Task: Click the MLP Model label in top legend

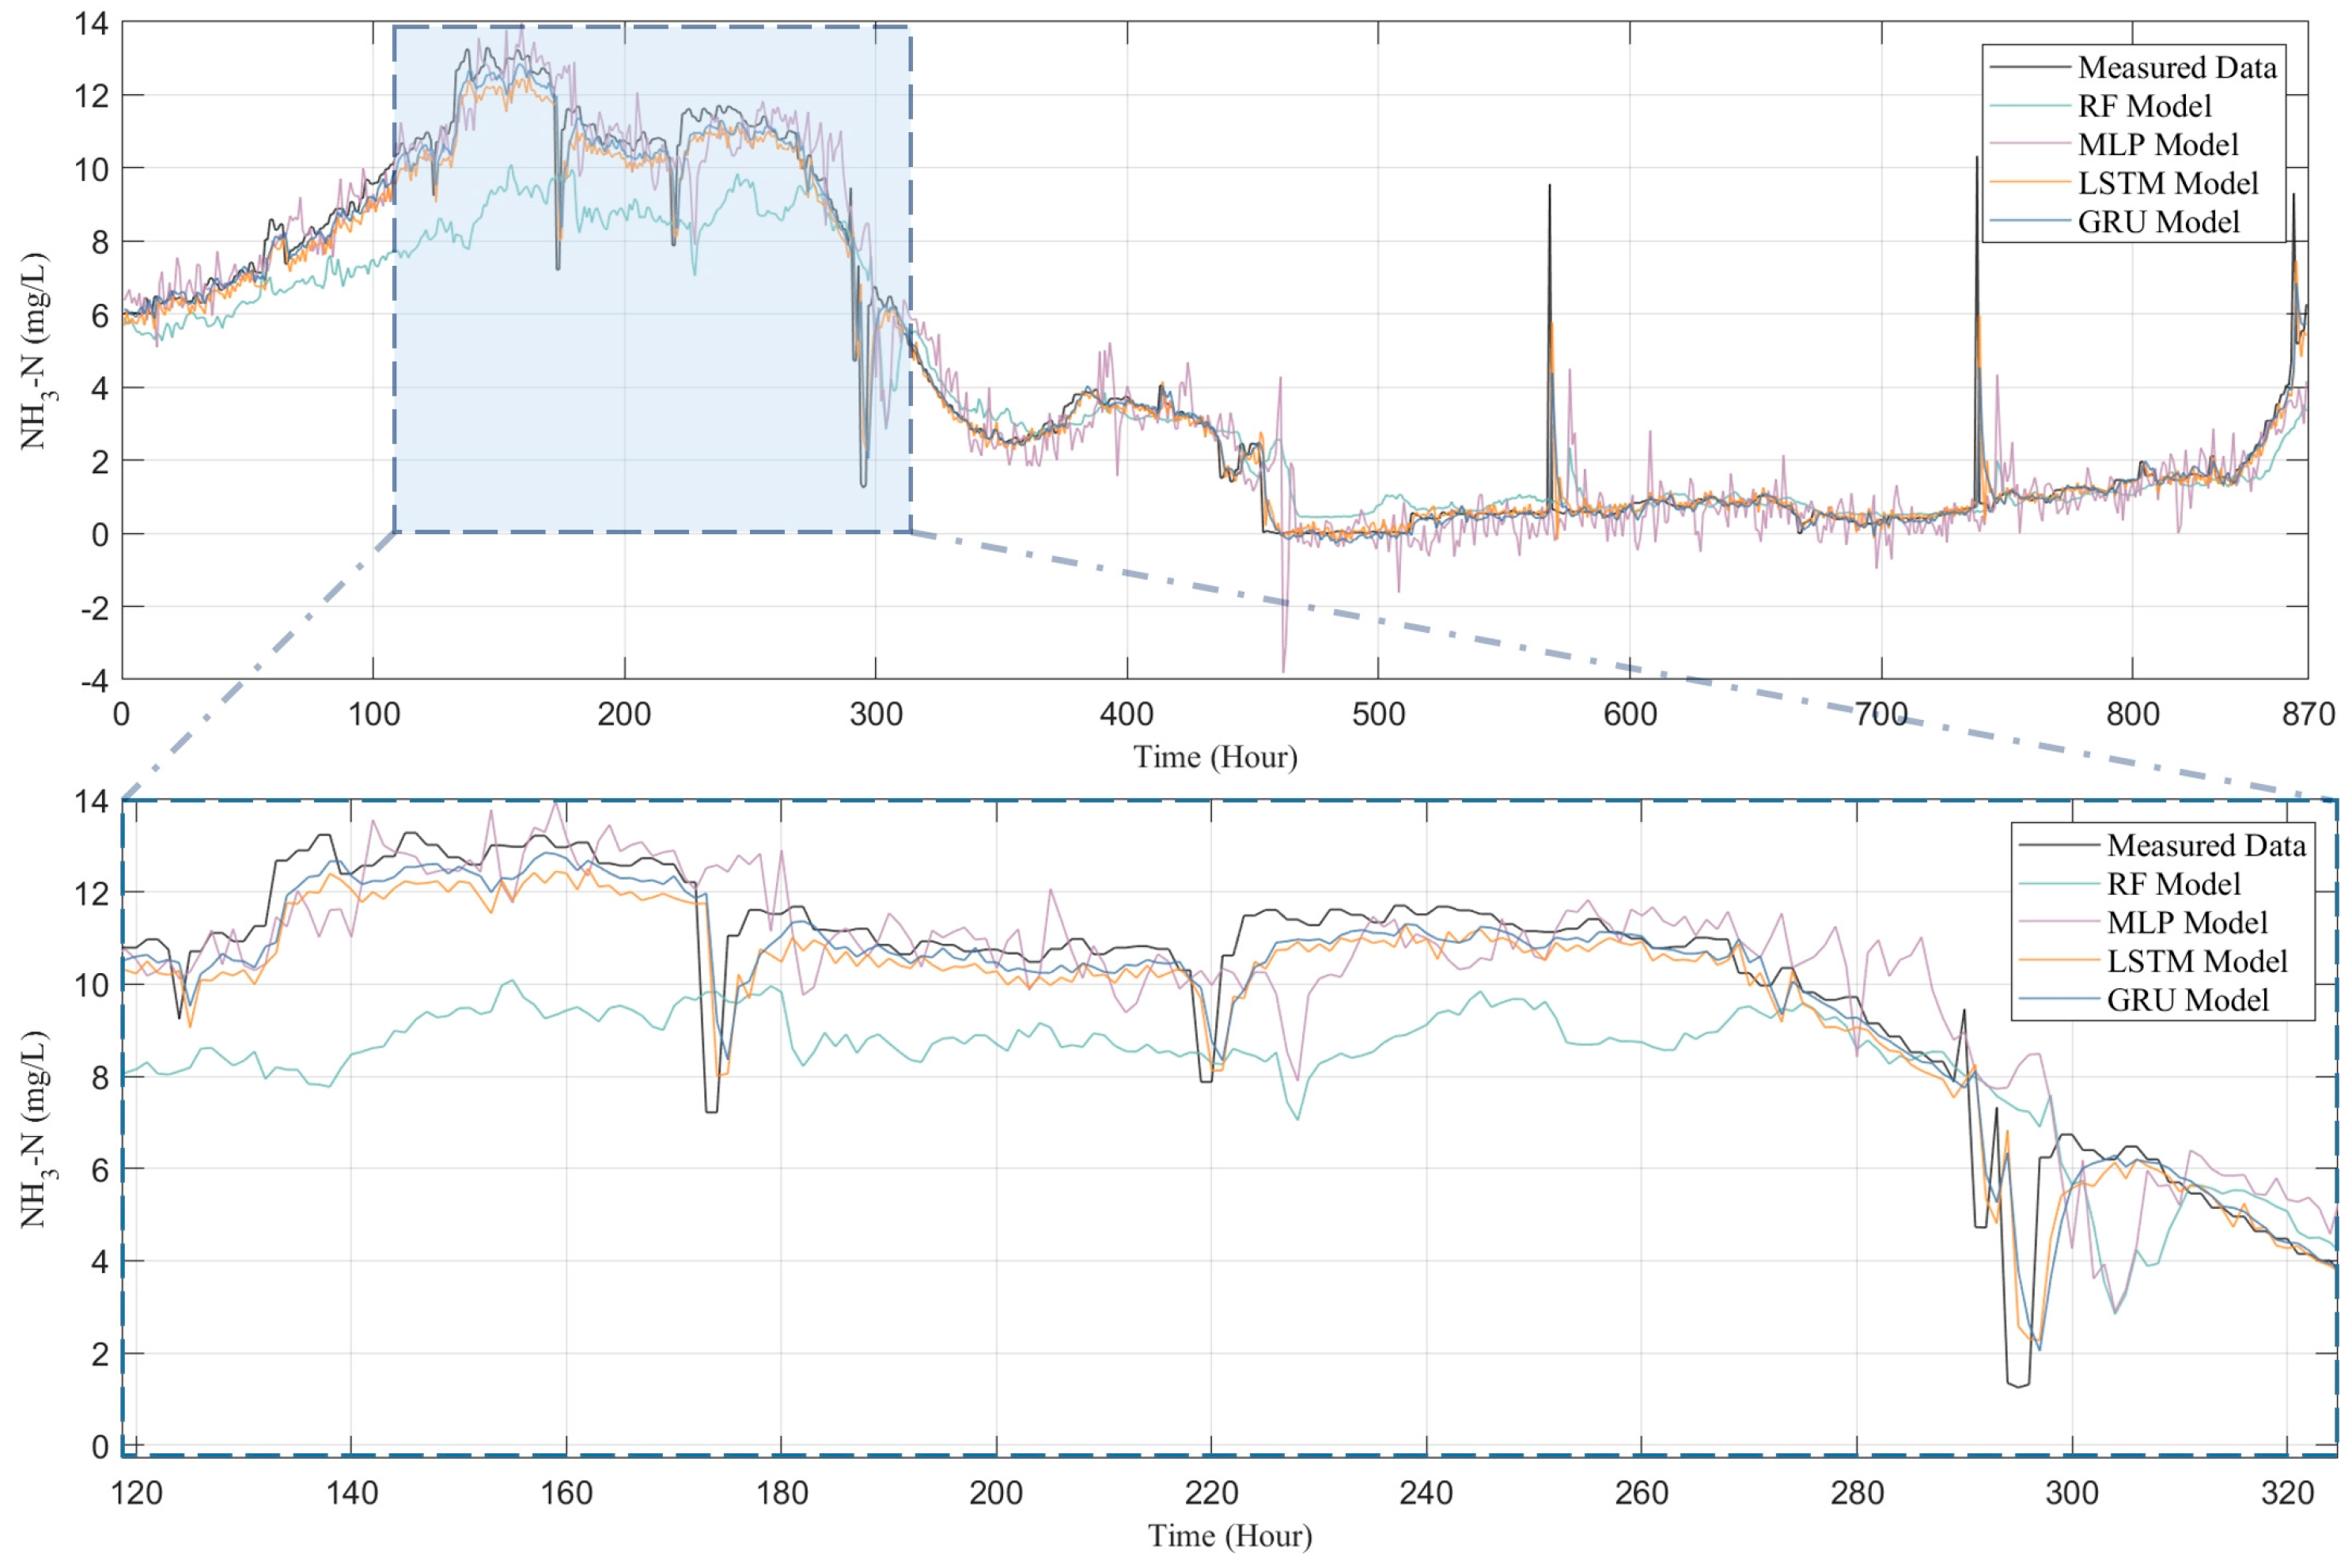Action: pos(2158,145)
